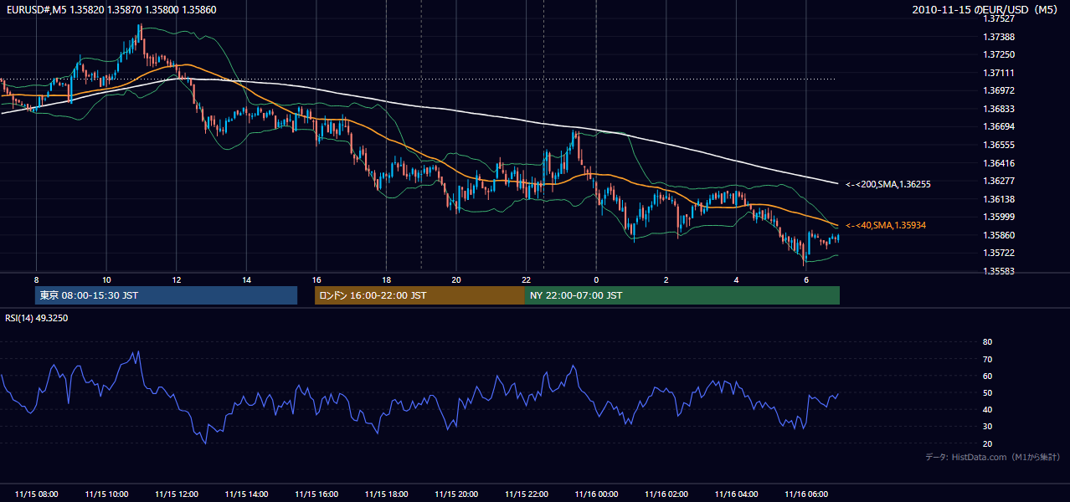Click RSI axis level 80
1070x502 pixels.
[988, 342]
